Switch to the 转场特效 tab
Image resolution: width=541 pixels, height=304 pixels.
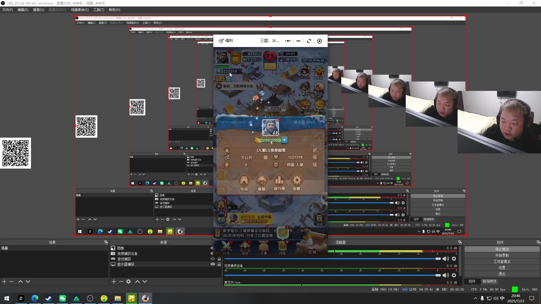(x=489, y=281)
